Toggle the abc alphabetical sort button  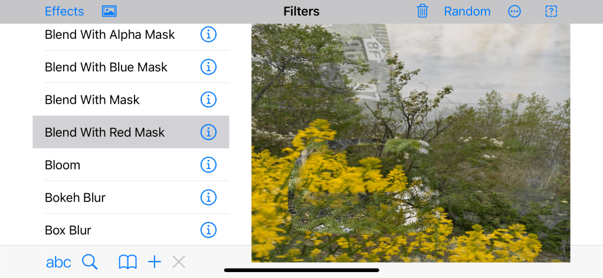(58, 263)
